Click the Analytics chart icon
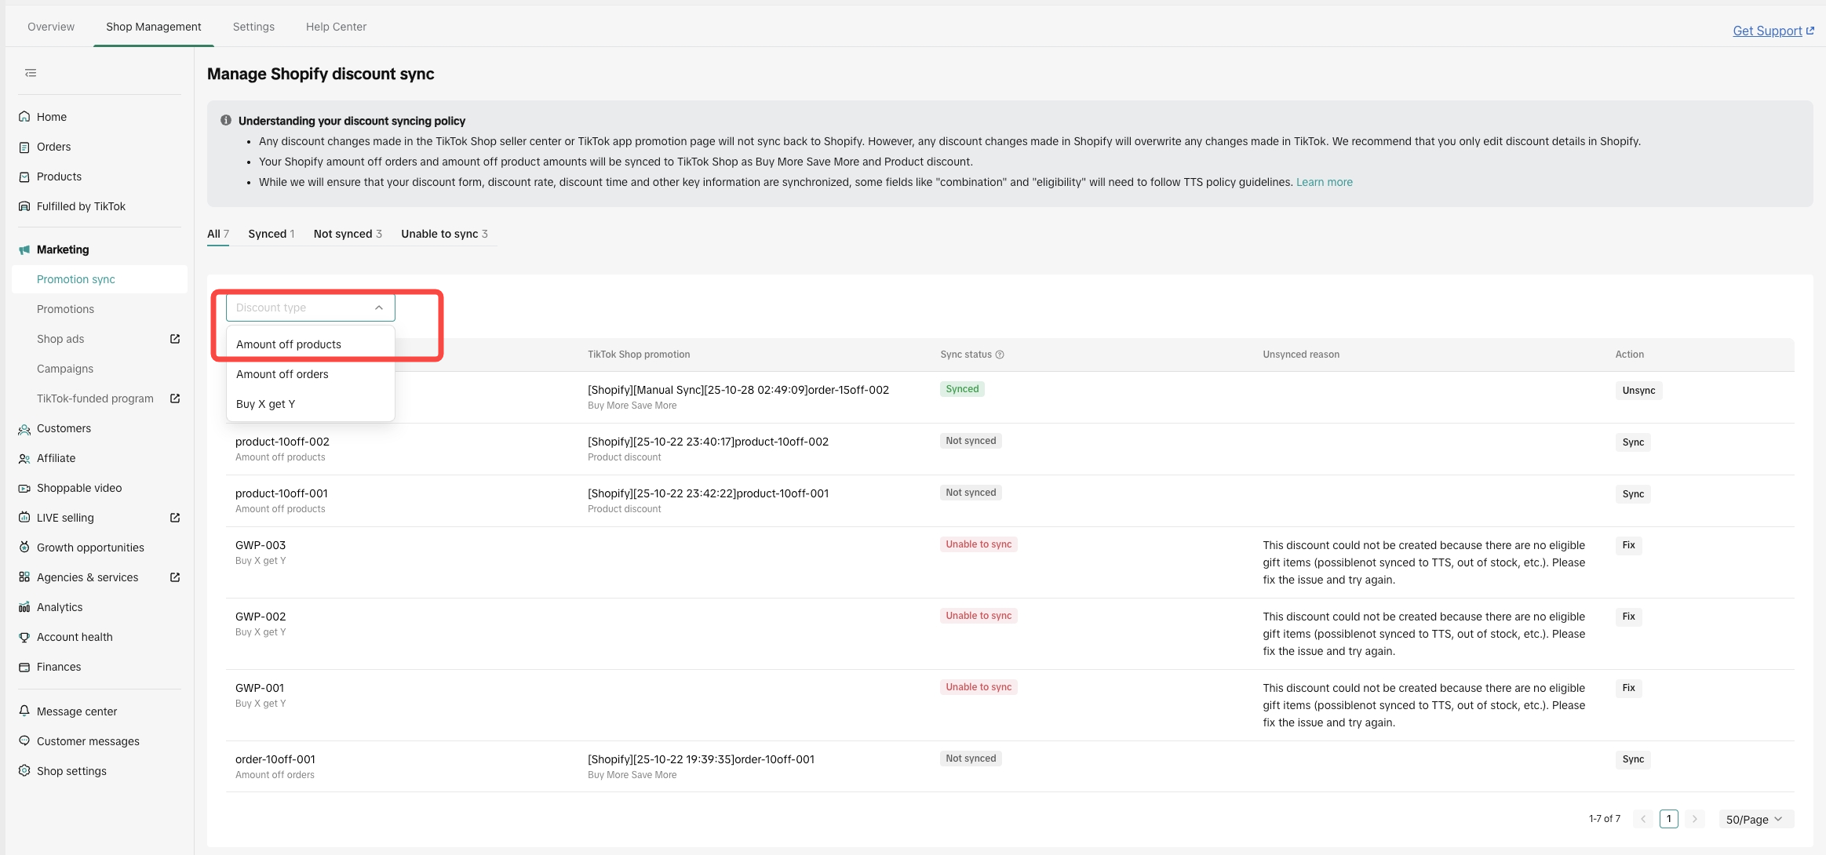Screen dimensions: 1826x855 (24, 607)
